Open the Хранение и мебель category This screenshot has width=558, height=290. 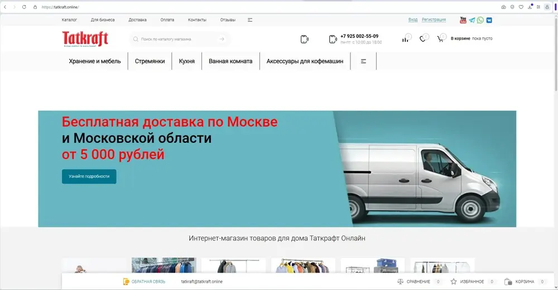click(95, 61)
